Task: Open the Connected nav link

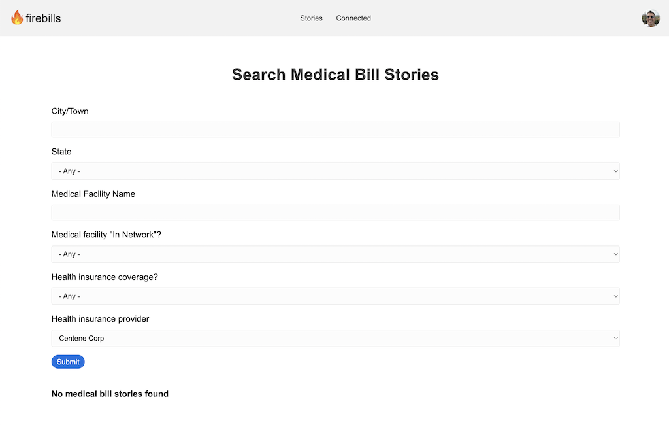Action: pos(353,18)
